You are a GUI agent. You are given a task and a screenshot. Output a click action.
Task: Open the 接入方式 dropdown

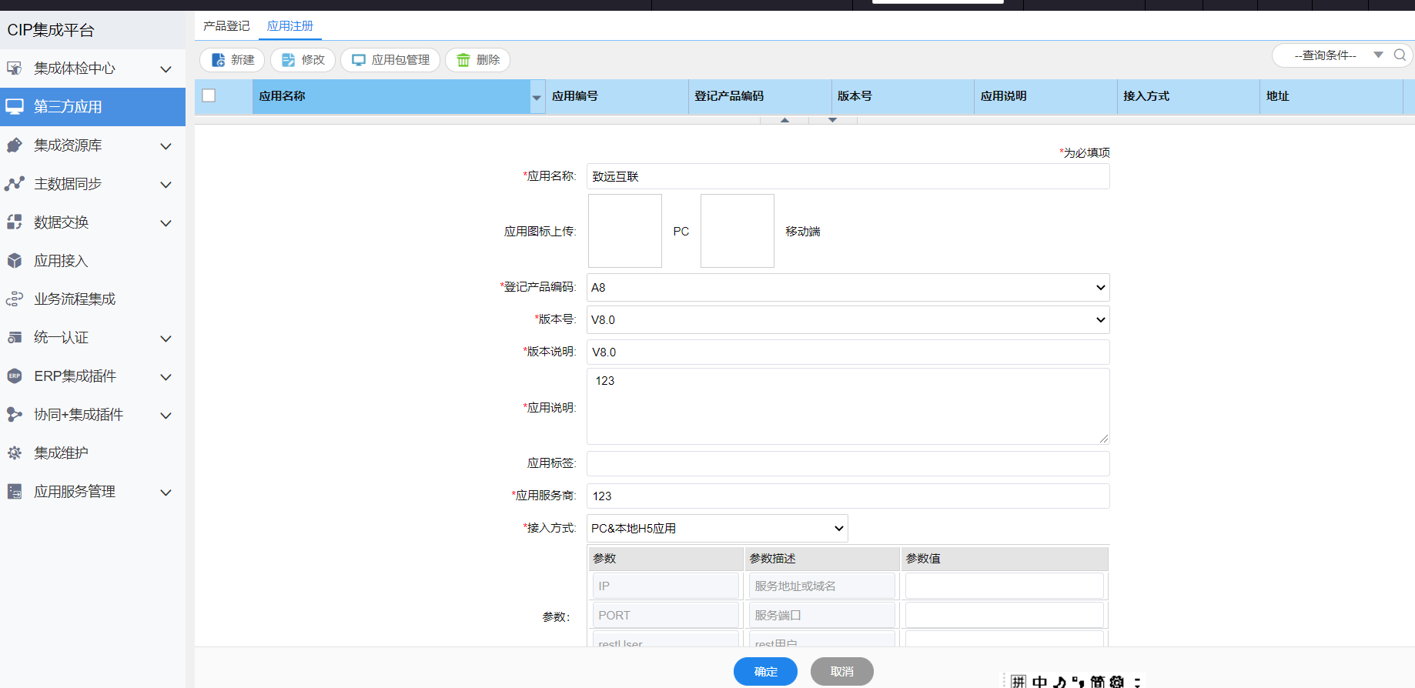point(717,529)
